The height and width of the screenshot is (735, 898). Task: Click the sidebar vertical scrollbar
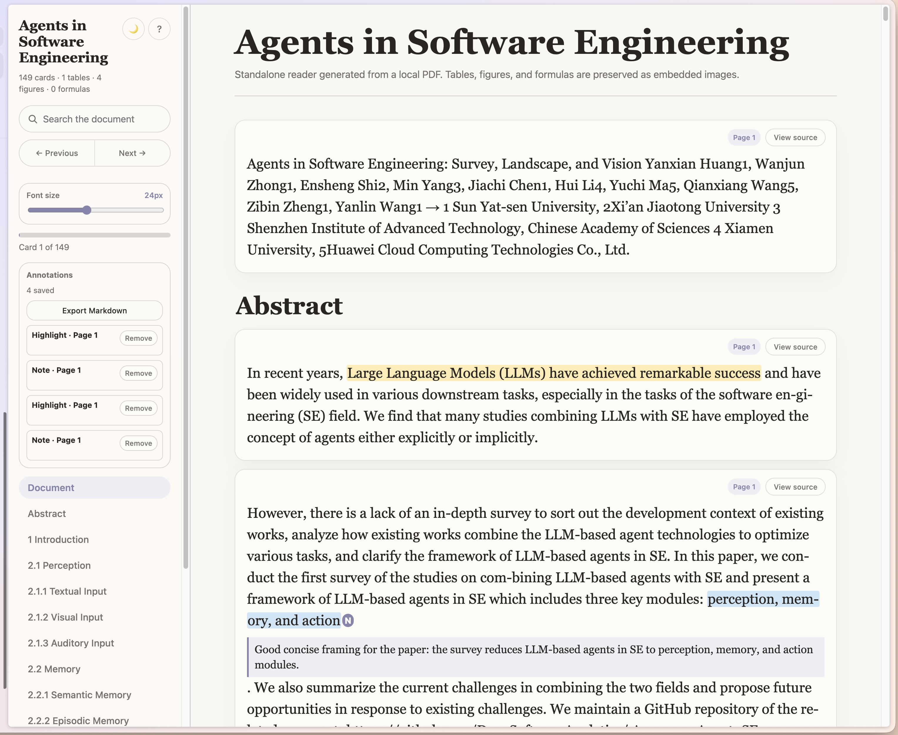(x=185, y=288)
